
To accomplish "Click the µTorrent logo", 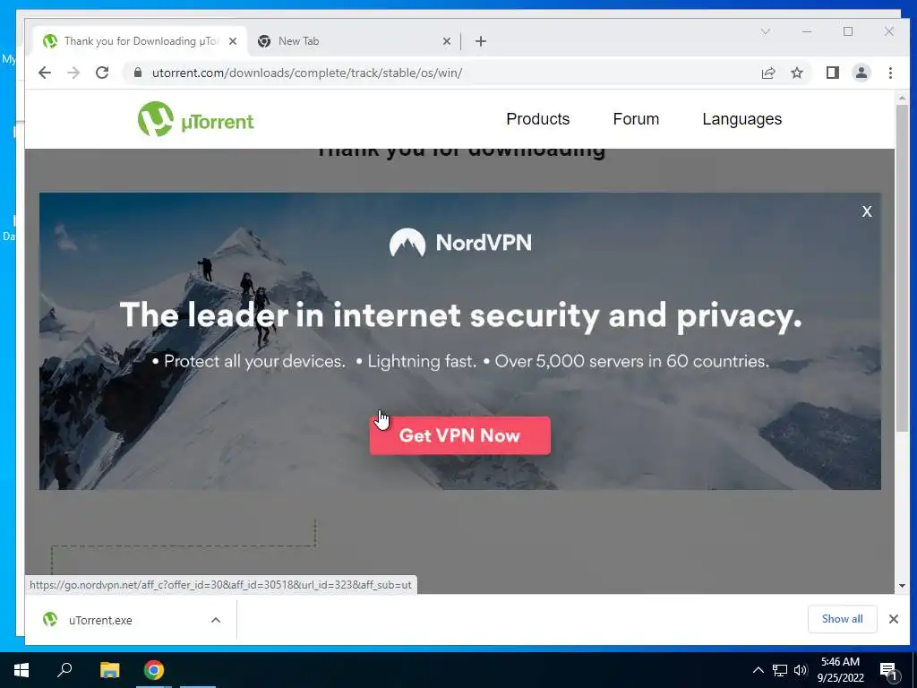I will [195, 119].
